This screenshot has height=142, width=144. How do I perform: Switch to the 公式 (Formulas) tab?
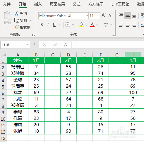coord(77,4)
